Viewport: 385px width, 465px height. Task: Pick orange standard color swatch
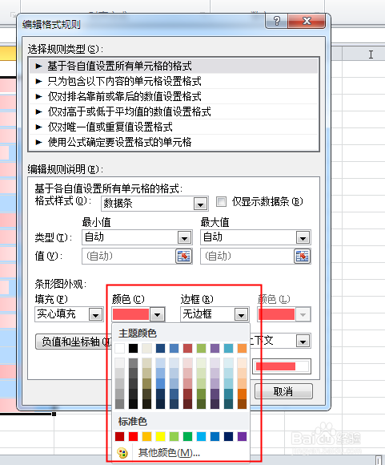pyautogui.click(x=147, y=436)
